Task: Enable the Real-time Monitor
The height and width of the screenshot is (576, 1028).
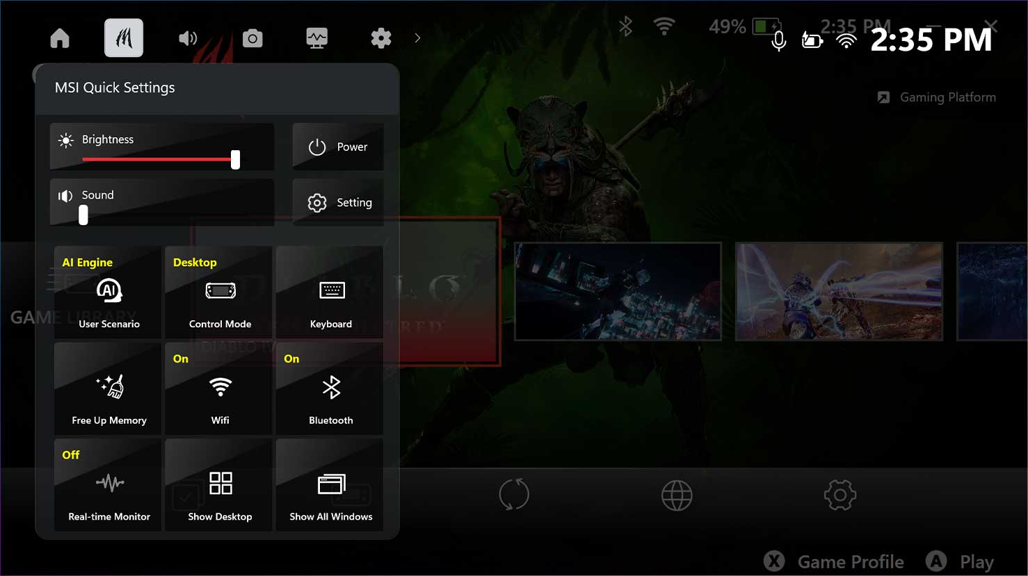Action: pos(106,484)
